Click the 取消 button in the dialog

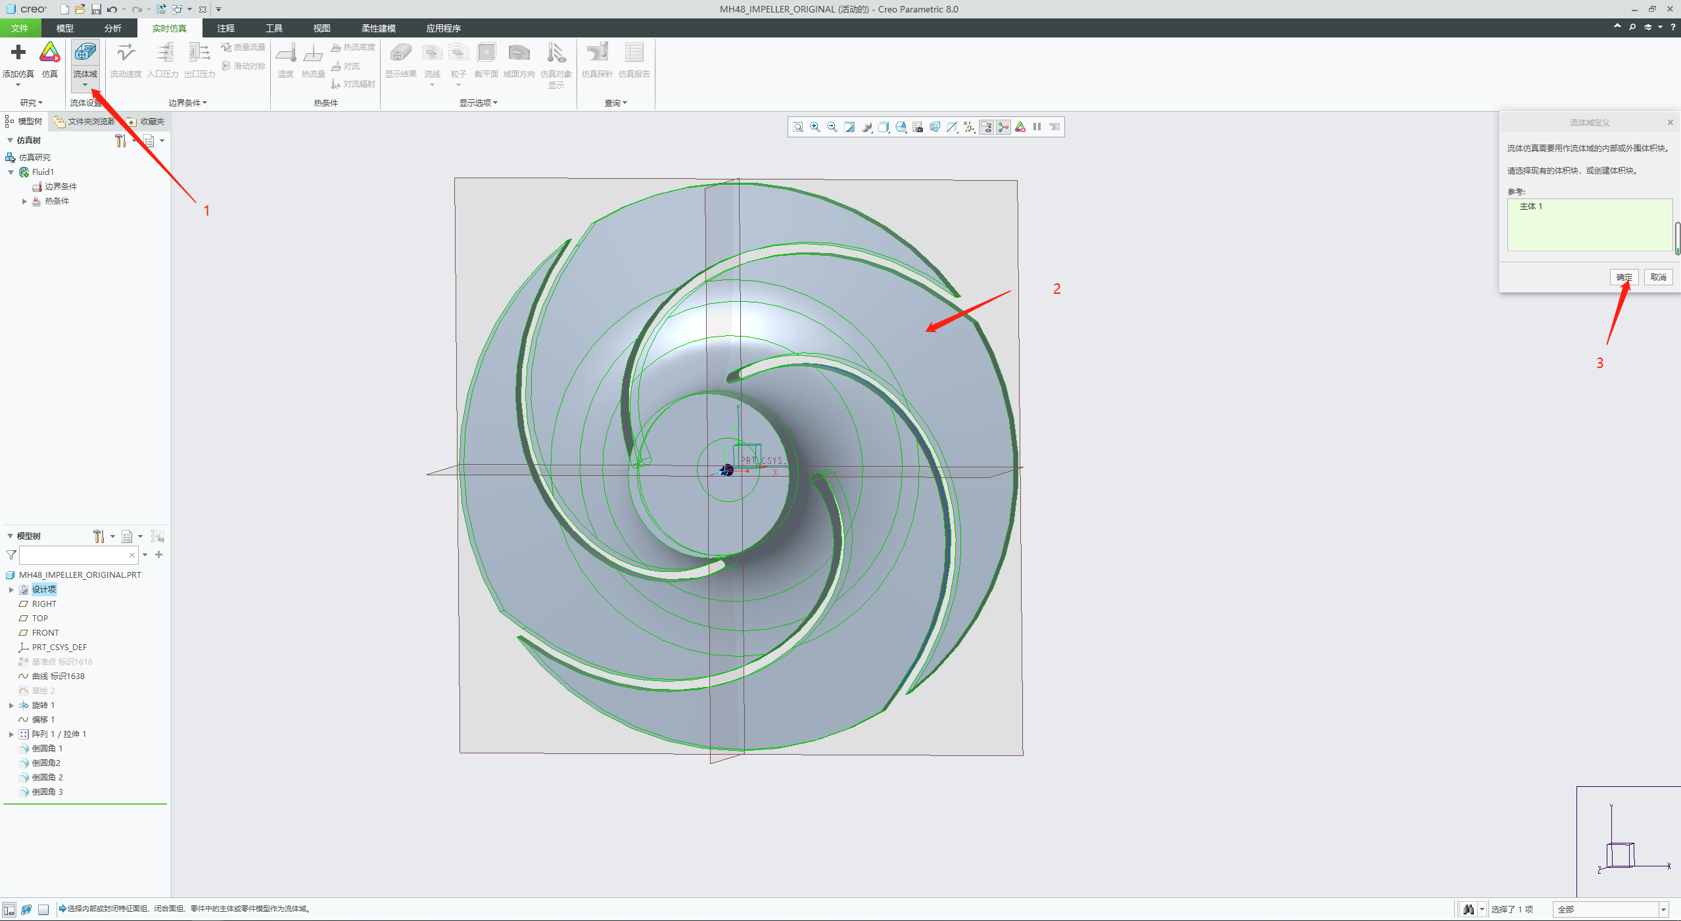1658,277
